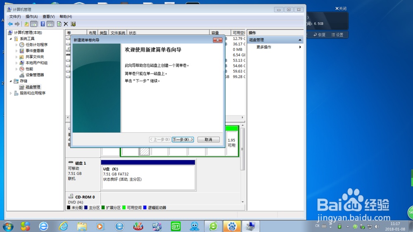
Task: Select 性能 in the tree
Action: tap(29, 69)
